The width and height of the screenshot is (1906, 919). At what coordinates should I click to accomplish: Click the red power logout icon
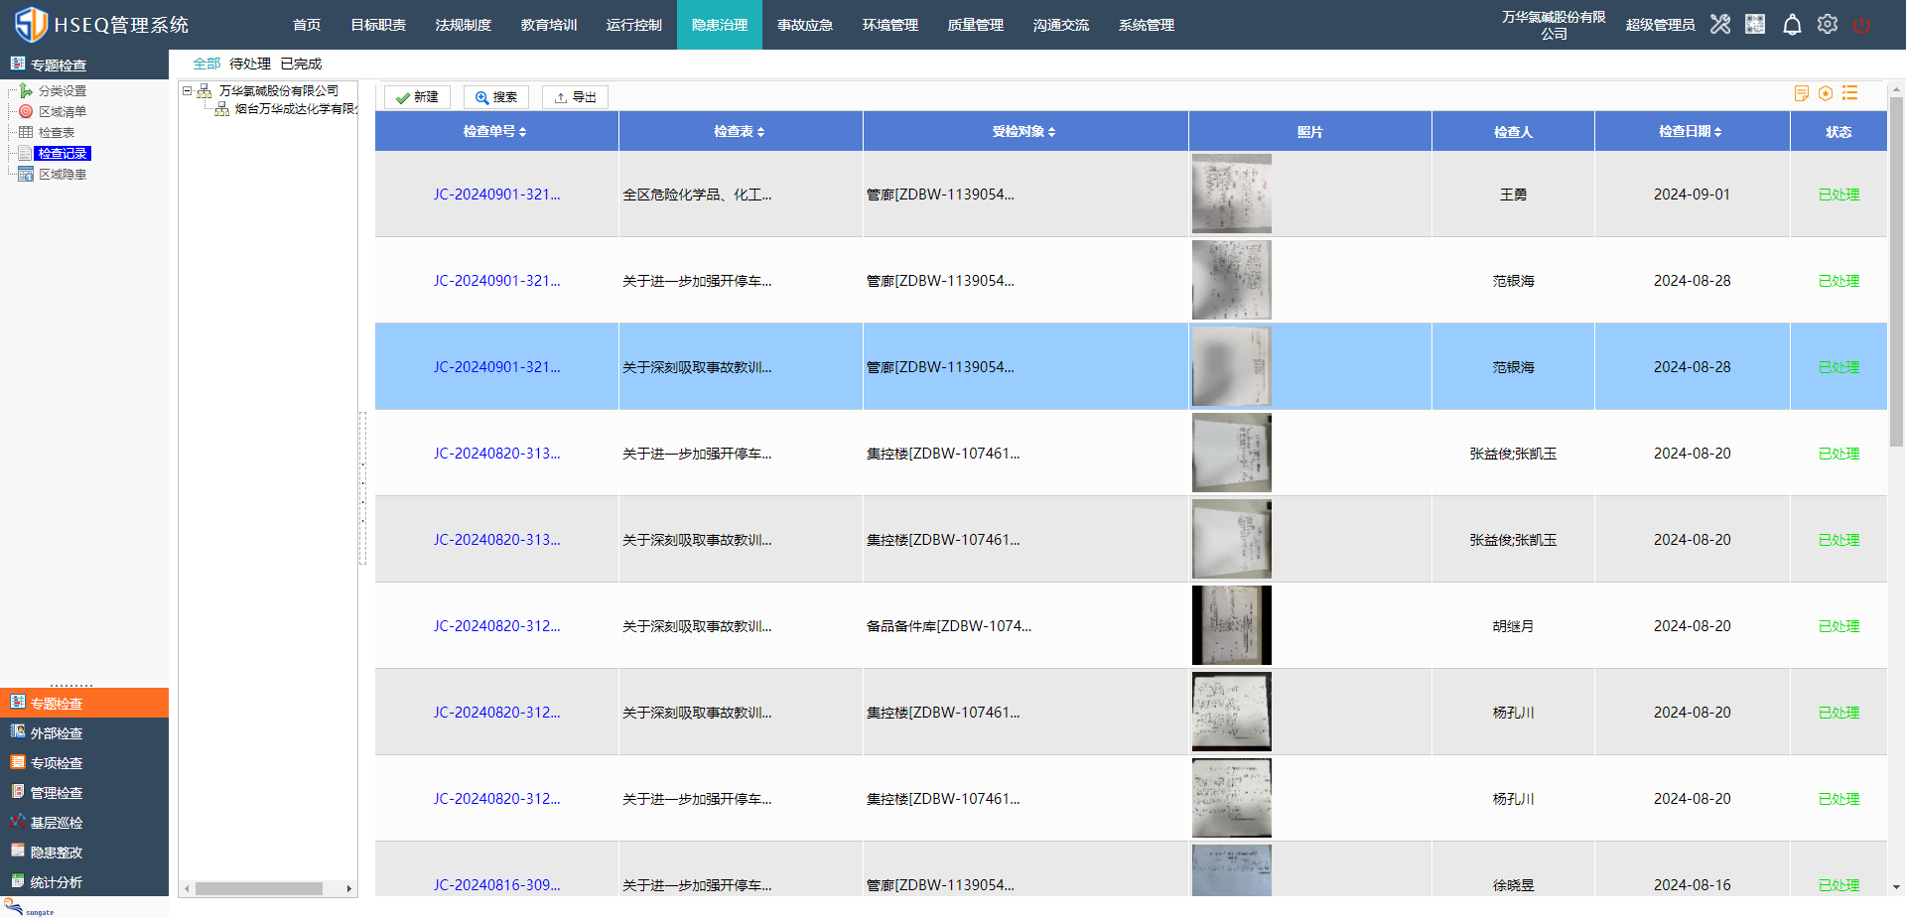click(x=1862, y=26)
